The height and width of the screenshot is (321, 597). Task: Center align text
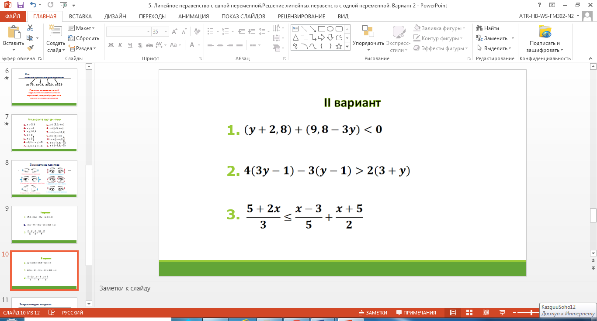pyautogui.click(x=220, y=45)
